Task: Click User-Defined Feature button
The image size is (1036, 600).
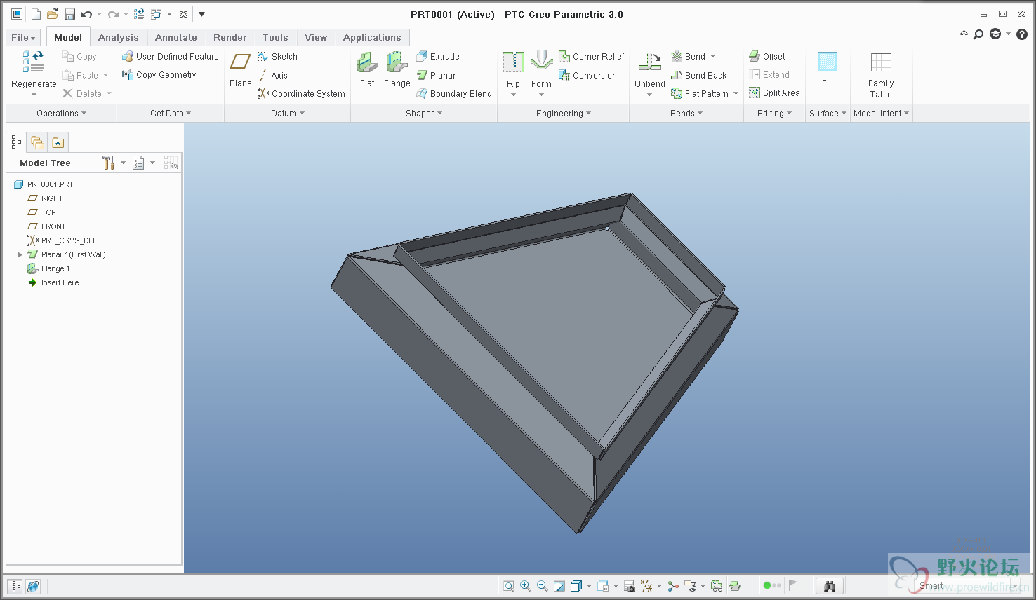Action: pos(171,56)
